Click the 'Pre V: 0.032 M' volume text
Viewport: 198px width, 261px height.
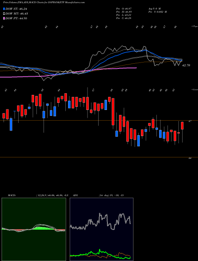click(158, 12)
